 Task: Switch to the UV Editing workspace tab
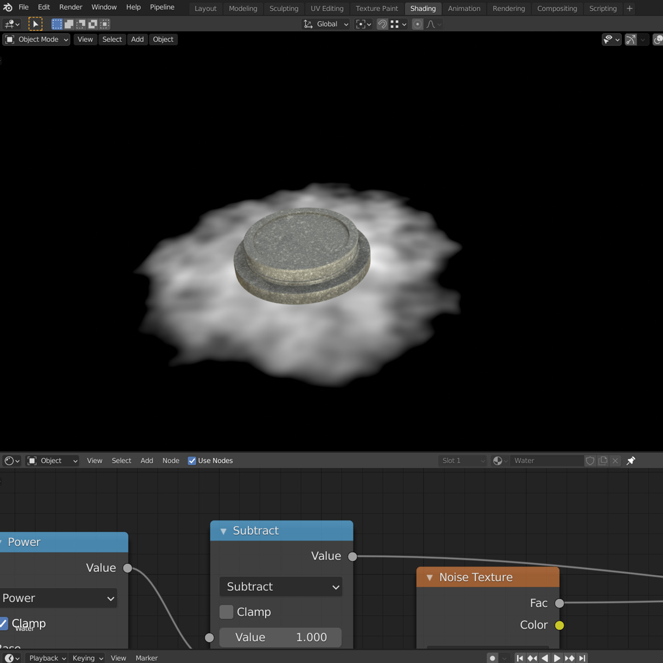[x=326, y=8]
